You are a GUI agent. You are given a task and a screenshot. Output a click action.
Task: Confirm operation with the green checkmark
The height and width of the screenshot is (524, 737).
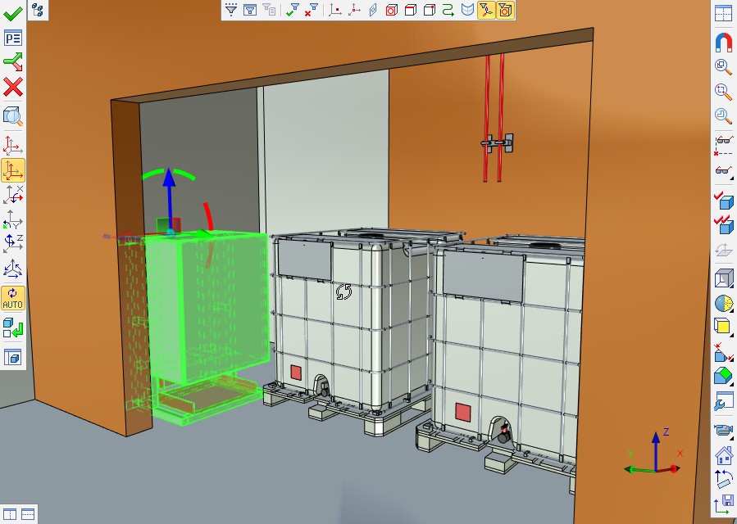pyautogui.click(x=12, y=13)
